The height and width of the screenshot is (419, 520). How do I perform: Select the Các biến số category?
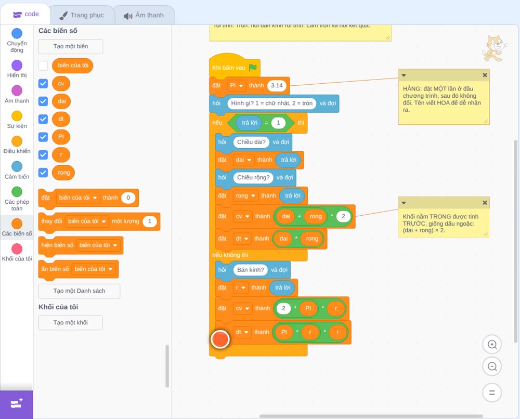pyautogui.click(x=17, y=227)
